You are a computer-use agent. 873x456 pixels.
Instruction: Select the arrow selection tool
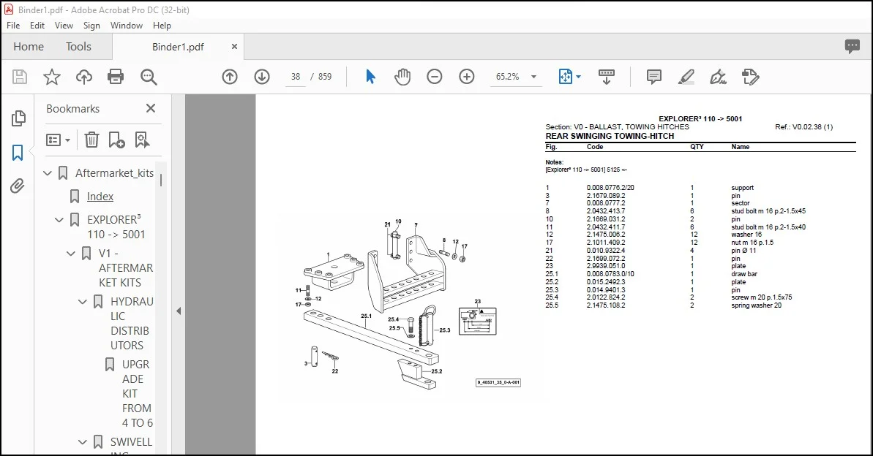tap(370, 77)
